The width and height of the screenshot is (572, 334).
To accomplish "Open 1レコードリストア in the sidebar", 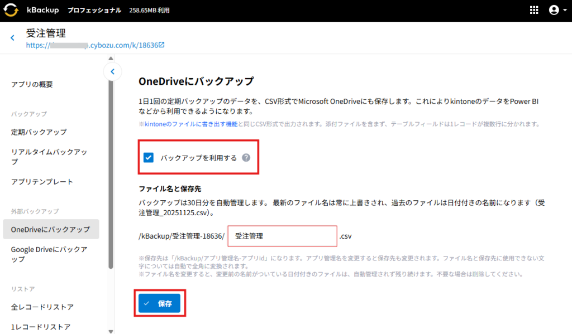I will pos(41,327).
